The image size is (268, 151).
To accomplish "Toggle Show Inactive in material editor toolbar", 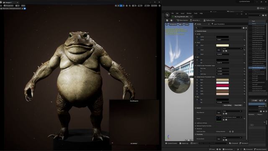I will pyautogui.click(x=182, y=21).
